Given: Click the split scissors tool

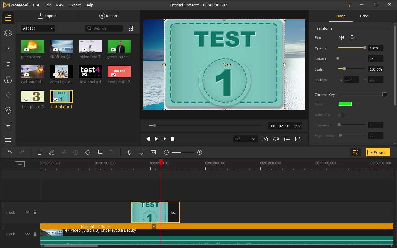Looking at the screenshot, I should pyautogui.click(x=51, y=152).
